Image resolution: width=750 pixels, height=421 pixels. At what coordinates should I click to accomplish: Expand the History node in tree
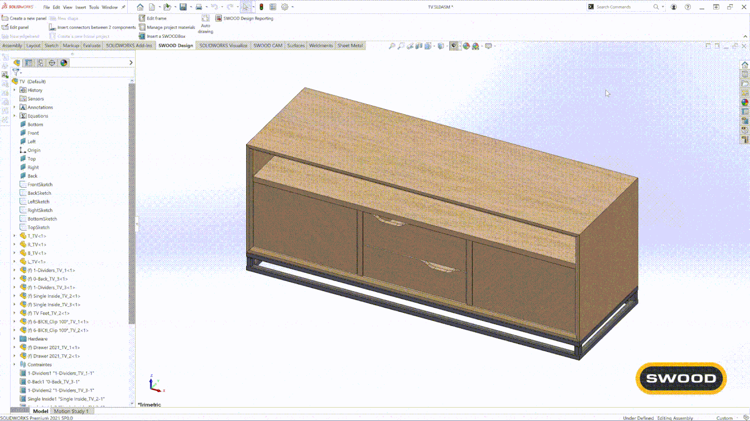coord(15,90)
